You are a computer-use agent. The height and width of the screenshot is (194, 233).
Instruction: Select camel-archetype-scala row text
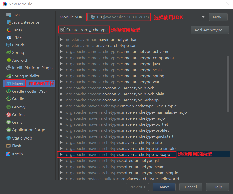coord(114,70)
